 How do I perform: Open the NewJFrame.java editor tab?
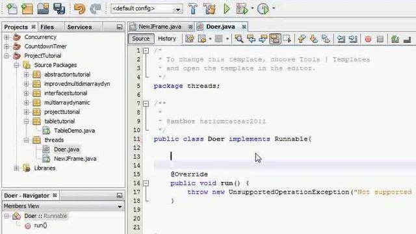[160, 27]
